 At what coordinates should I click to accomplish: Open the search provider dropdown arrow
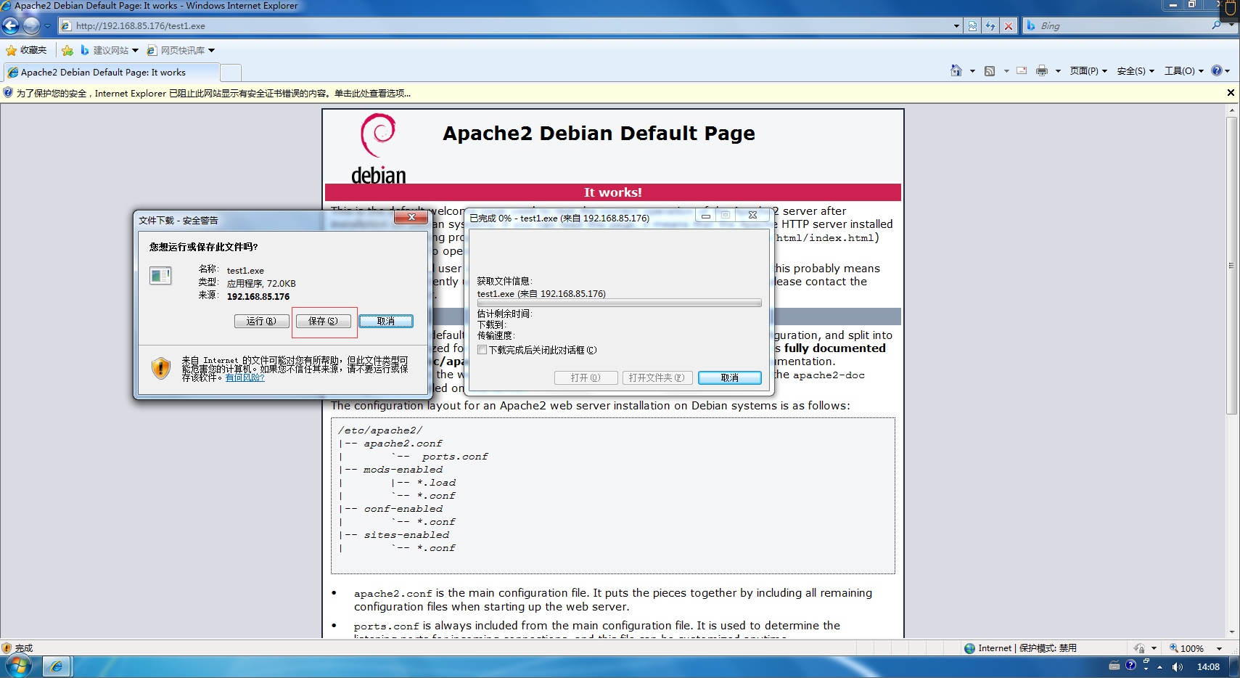tap(1232, 25)
